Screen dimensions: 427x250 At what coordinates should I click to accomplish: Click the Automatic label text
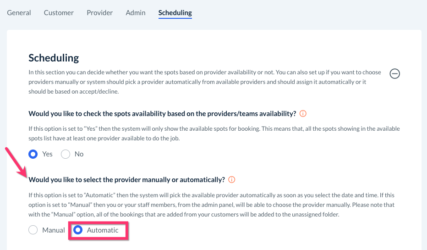point(103,230)
